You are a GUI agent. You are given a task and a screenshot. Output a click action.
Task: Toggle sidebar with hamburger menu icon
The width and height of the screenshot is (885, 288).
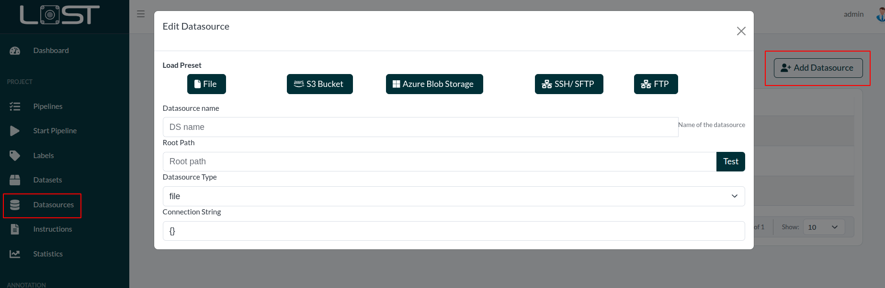tap(141, 14)
